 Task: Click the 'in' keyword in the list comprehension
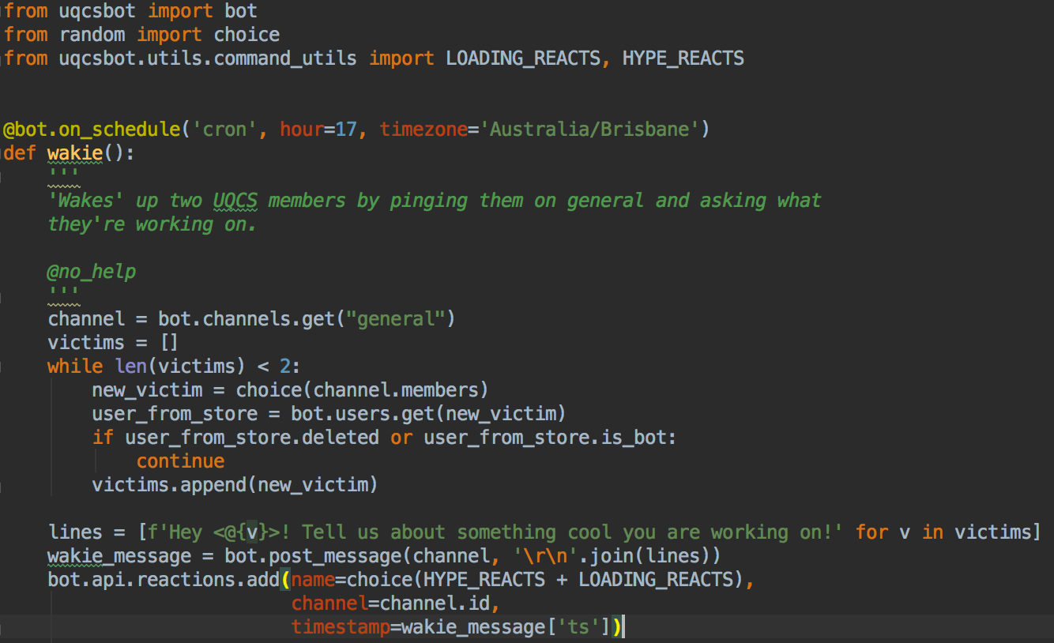pyautogui.click(x=933, y=532)
